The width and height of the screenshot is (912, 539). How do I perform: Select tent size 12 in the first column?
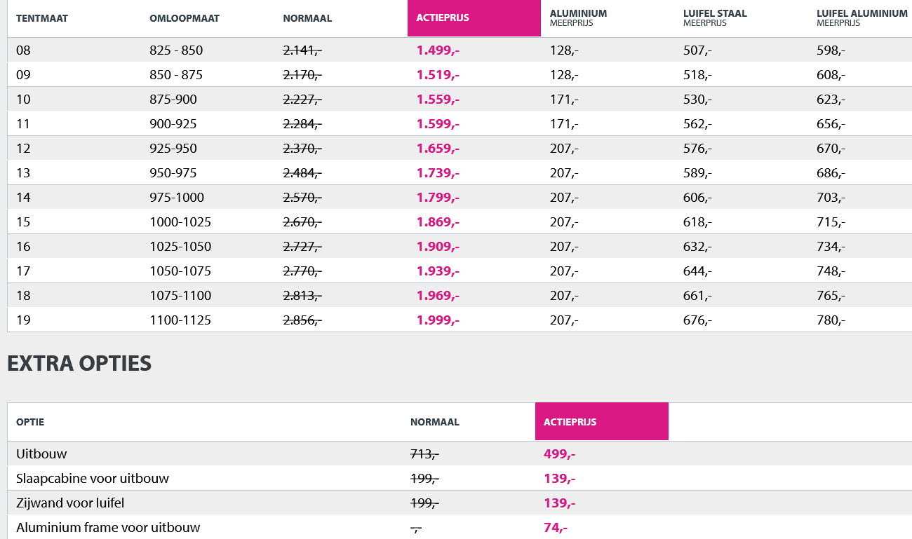tap(24, 149)
